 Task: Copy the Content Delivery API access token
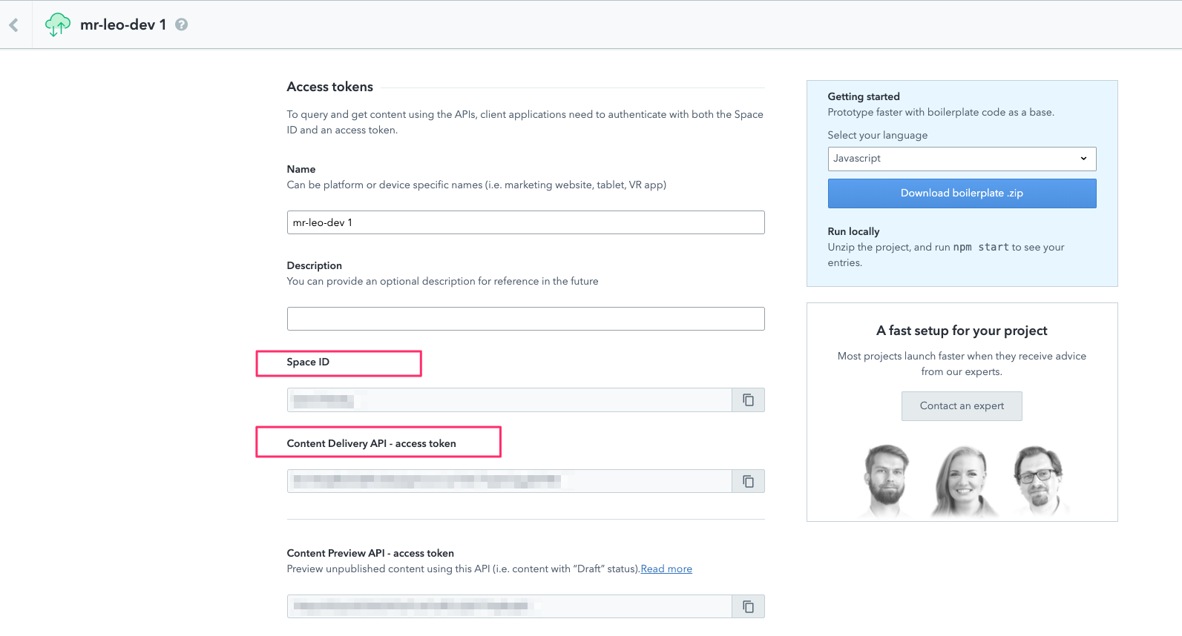(748, 482)
